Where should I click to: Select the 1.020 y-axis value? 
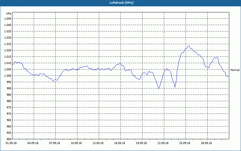pyautogui.click(x=8, y=50)
